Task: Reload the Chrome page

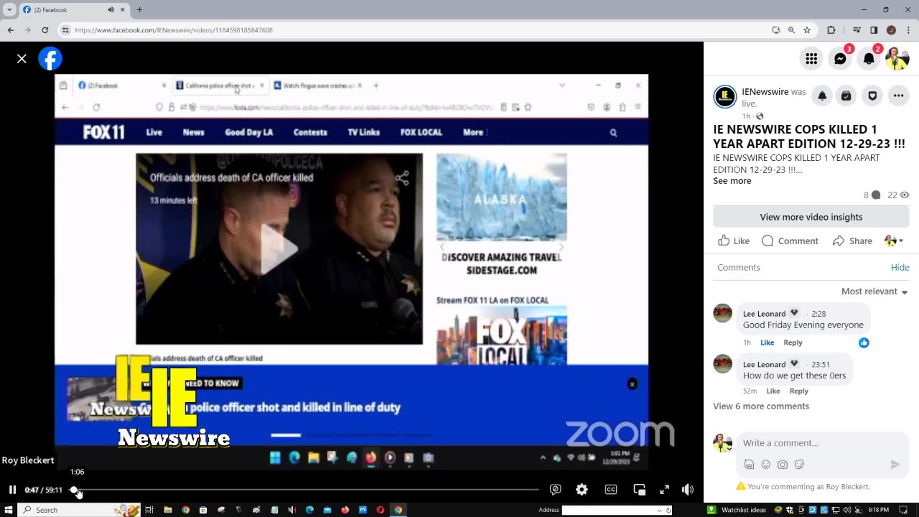Action: tap(45, 30)
